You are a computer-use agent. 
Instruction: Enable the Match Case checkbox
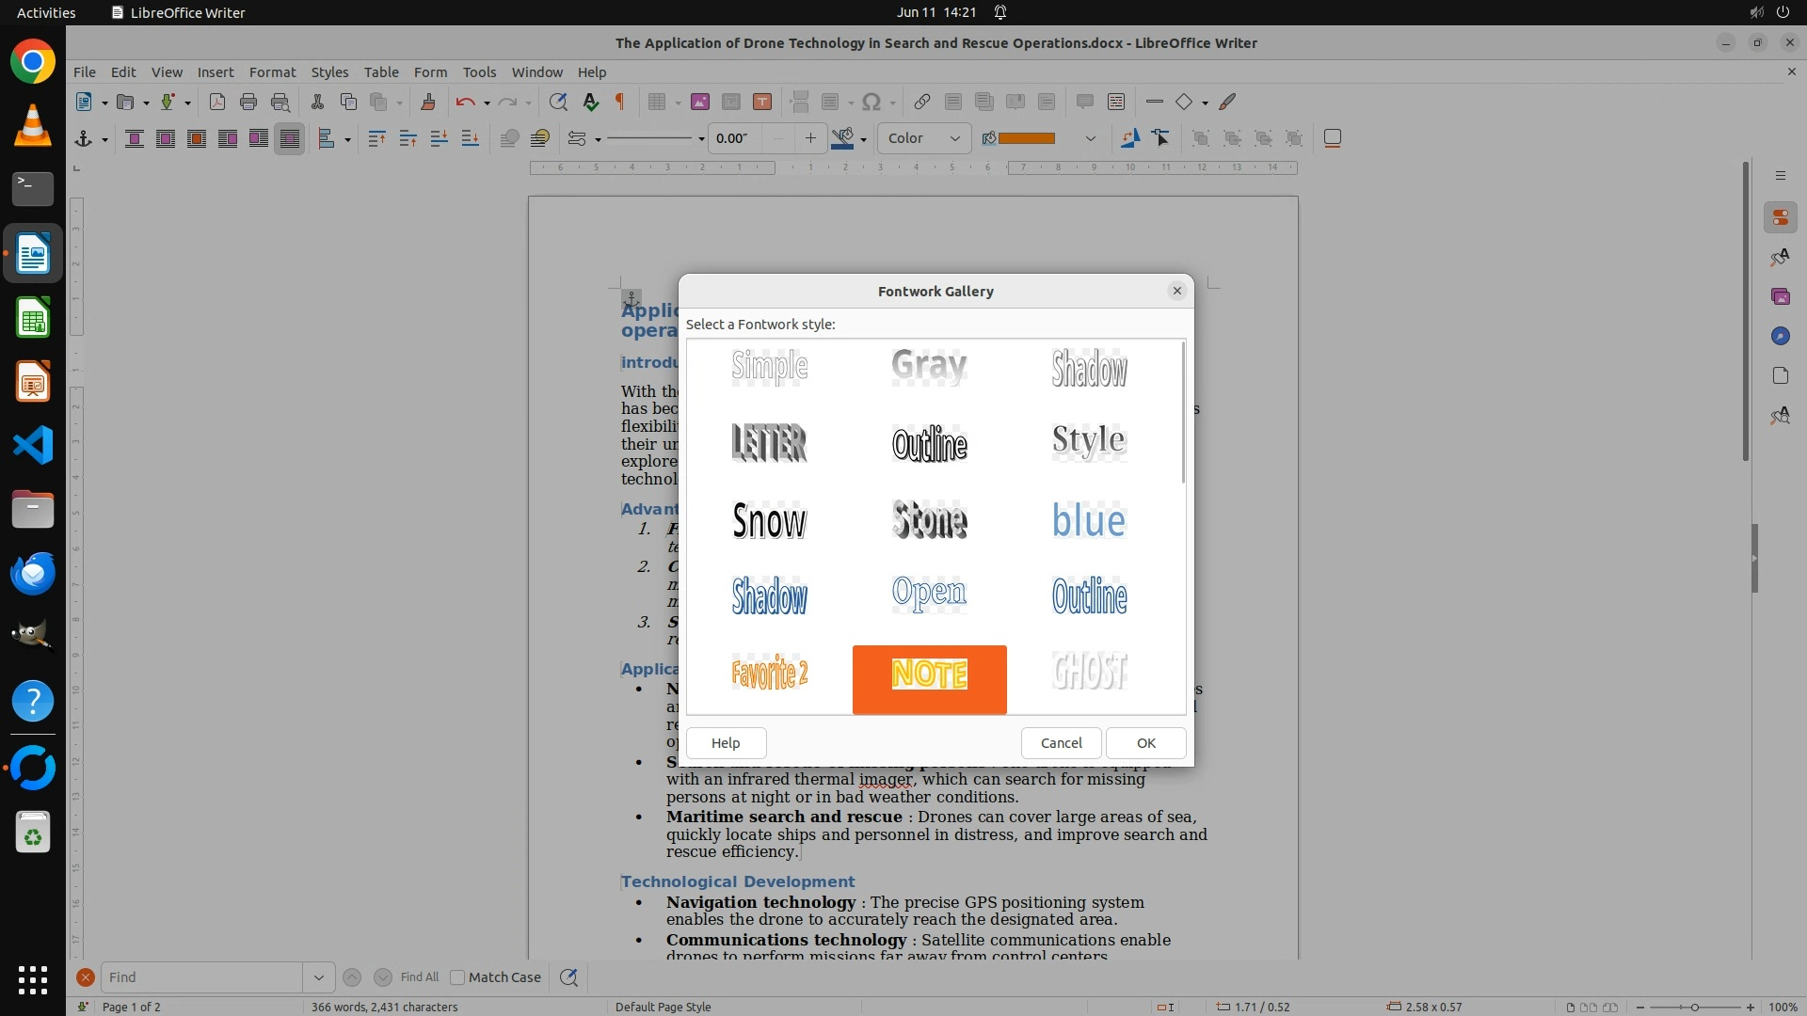[458, 977]
